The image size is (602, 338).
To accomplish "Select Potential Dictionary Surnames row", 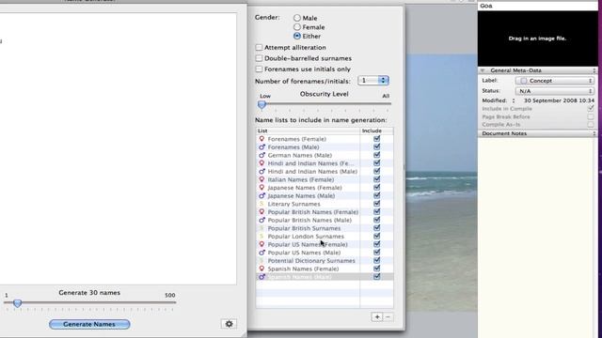I will click(x=325, y=261).
